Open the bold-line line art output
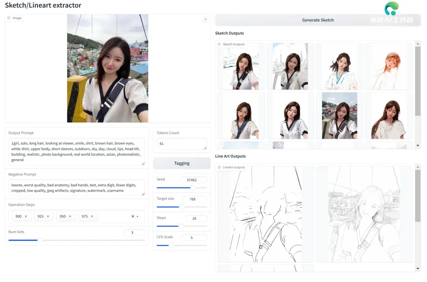 [266, 214]
